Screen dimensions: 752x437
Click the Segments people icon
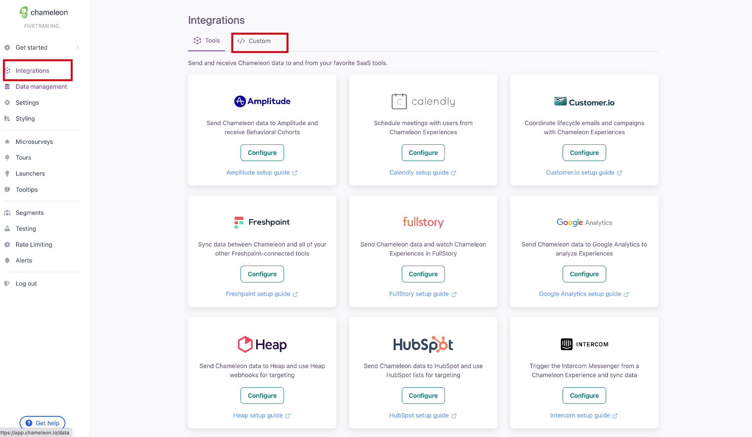7,213
